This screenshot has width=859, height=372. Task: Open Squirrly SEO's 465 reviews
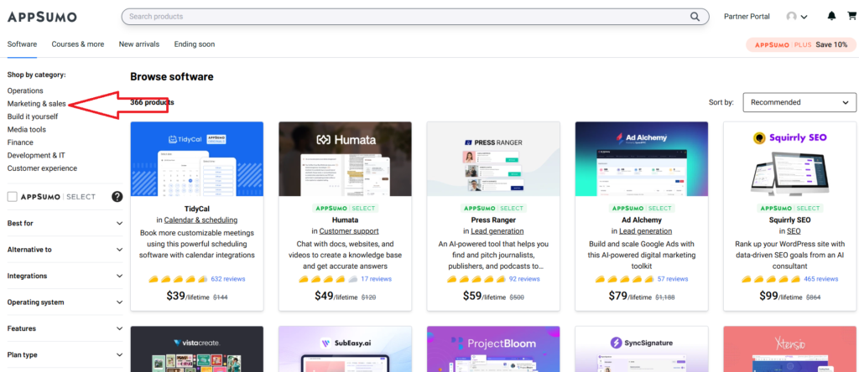(821, 279)
